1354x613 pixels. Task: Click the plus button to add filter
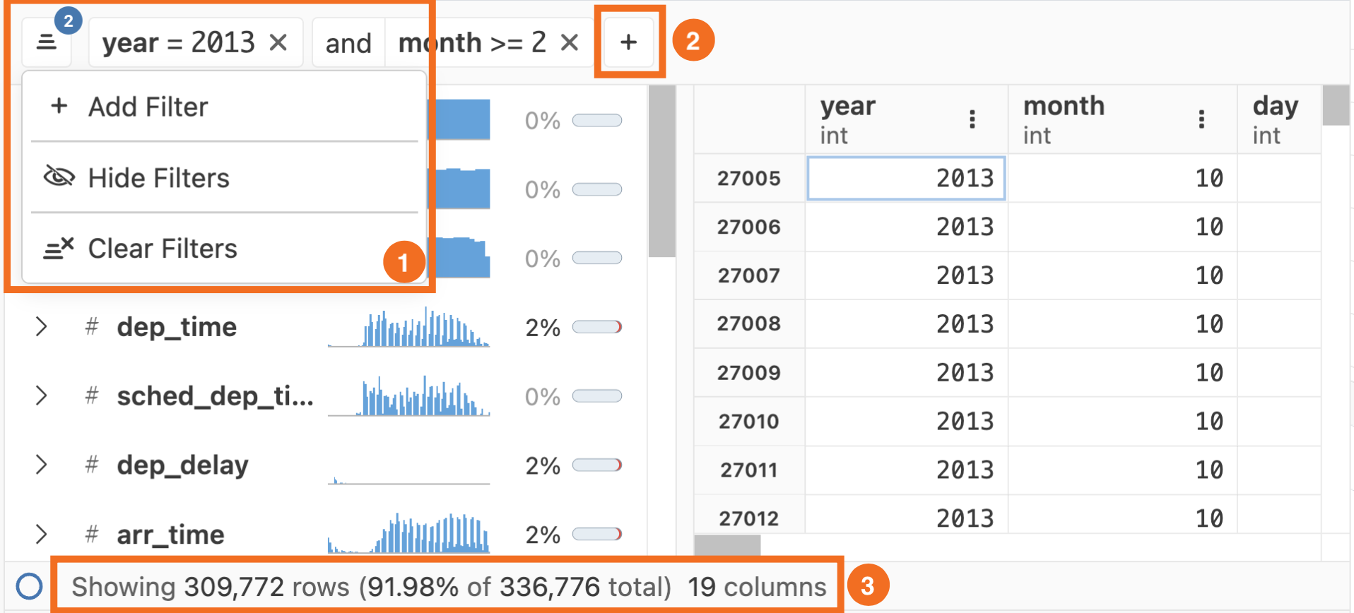pyautogui.click(x=628, y=42)
